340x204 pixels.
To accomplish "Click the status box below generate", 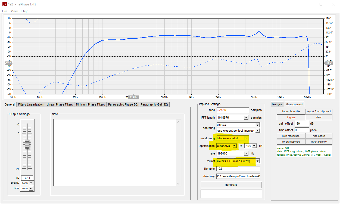I will coord(231,194).
